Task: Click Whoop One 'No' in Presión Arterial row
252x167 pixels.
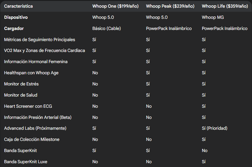Action: [x=95, y=117]
